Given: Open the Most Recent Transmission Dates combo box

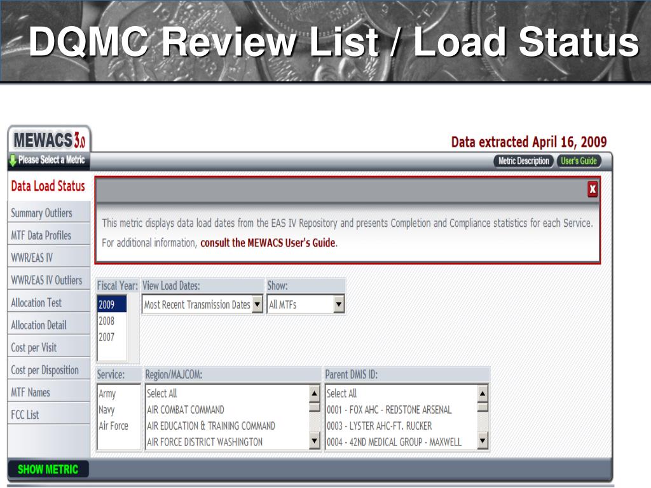Looking at the screenshot, I should click(x=203, y=304).
